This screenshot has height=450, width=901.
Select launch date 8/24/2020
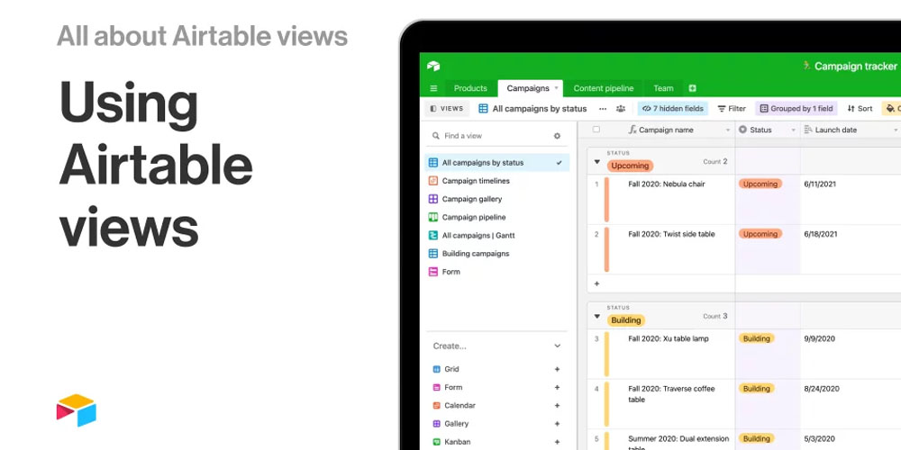pos(822,389)
